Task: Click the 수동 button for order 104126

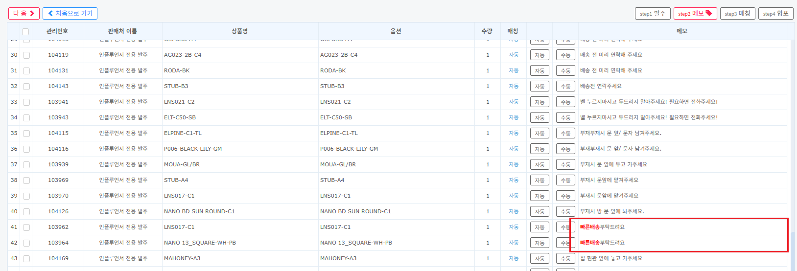Action: click(565, 212)
